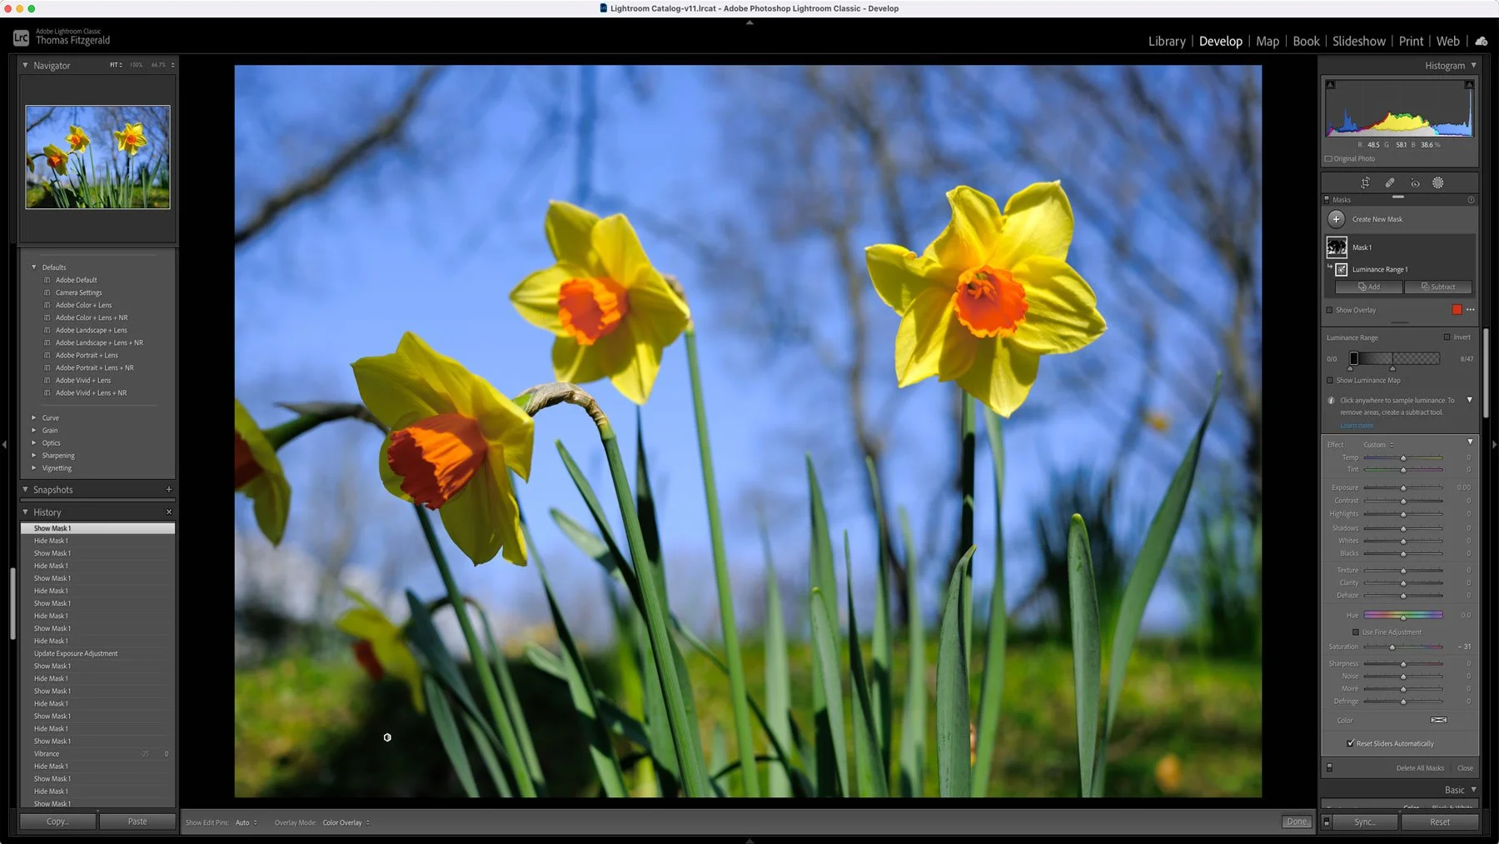Click the Lightroom cloud sync icon
Screen dimensions: 1499x844
point(1482,41)
